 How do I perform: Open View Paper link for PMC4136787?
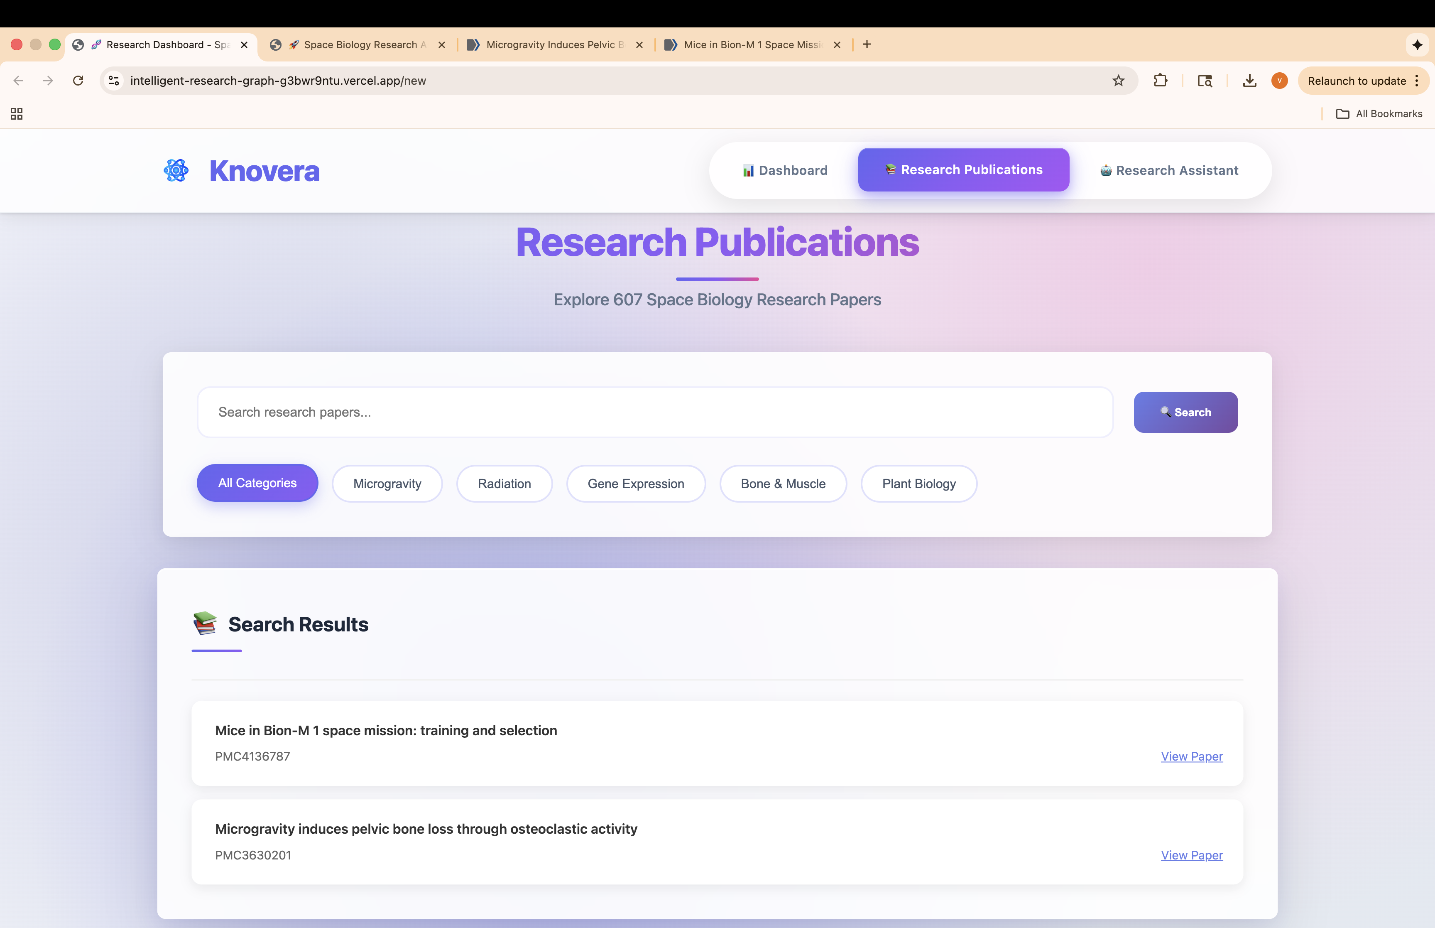[x=1191, y=756]
